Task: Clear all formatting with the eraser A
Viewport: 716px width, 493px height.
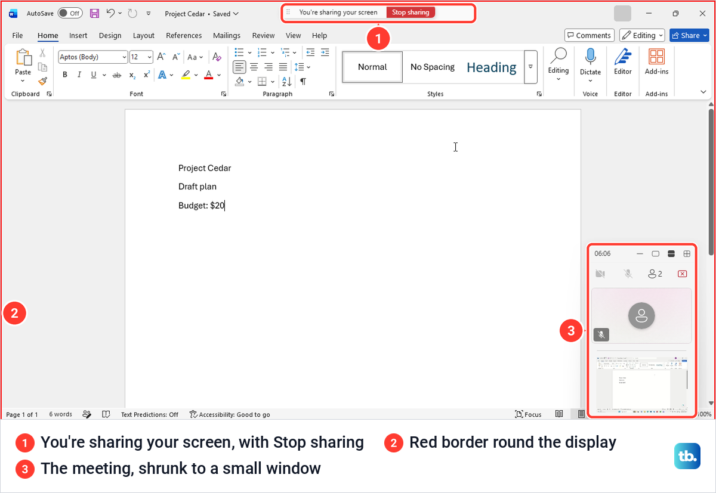Action: (x=217, y=57)
